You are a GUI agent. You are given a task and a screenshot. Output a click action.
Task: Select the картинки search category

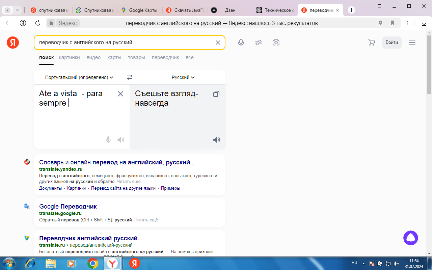coord(70,57)
